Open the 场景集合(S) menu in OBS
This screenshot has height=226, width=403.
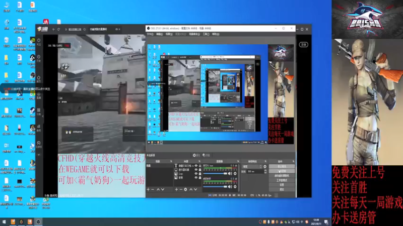point(194,34)
